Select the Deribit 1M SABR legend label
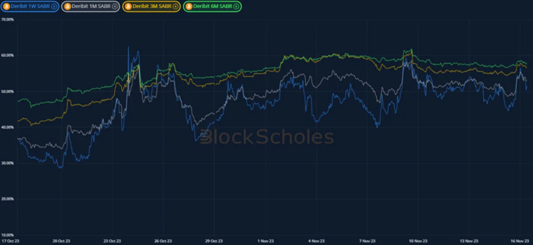Image resolution: width=533 pixels, height=245 pixels. tap(91, 7)
